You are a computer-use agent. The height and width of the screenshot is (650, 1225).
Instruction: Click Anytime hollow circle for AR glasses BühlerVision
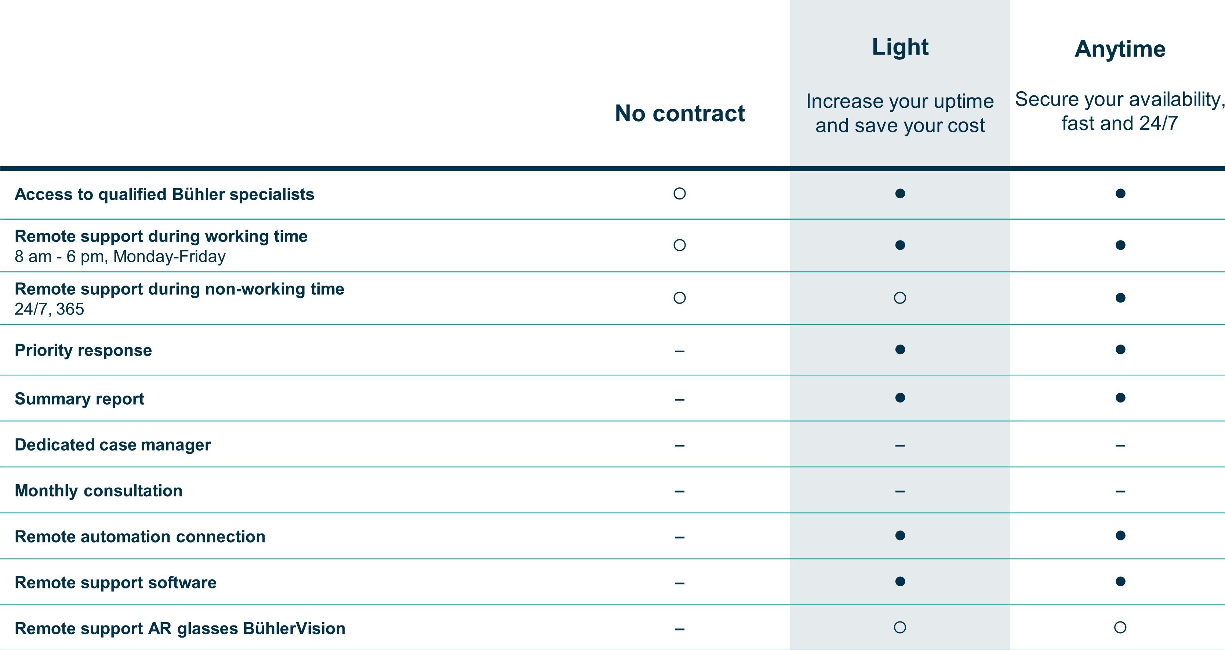point(1120,628)
